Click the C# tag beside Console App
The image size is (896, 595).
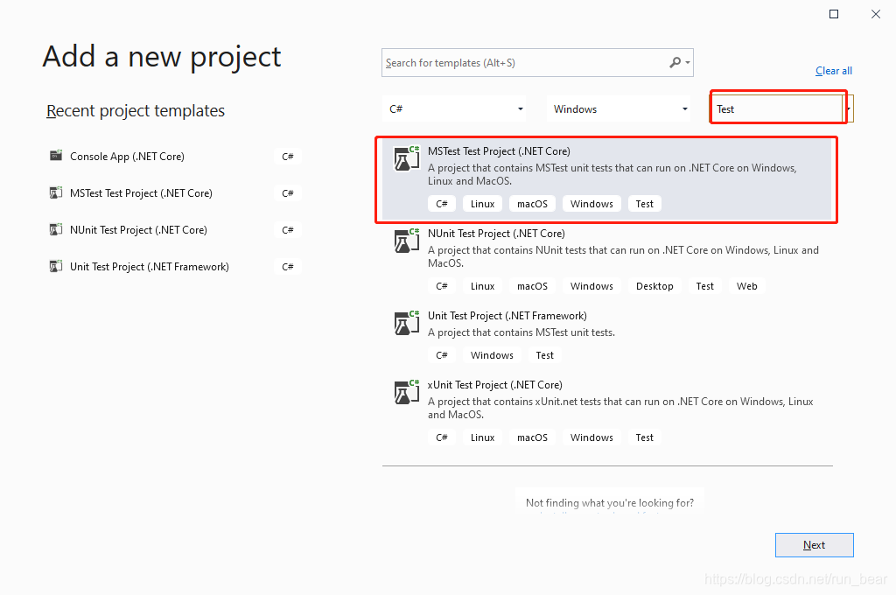[287, 156]
